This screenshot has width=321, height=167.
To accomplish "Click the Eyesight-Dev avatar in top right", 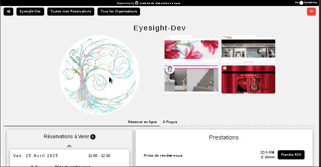I will coord(301,2).
